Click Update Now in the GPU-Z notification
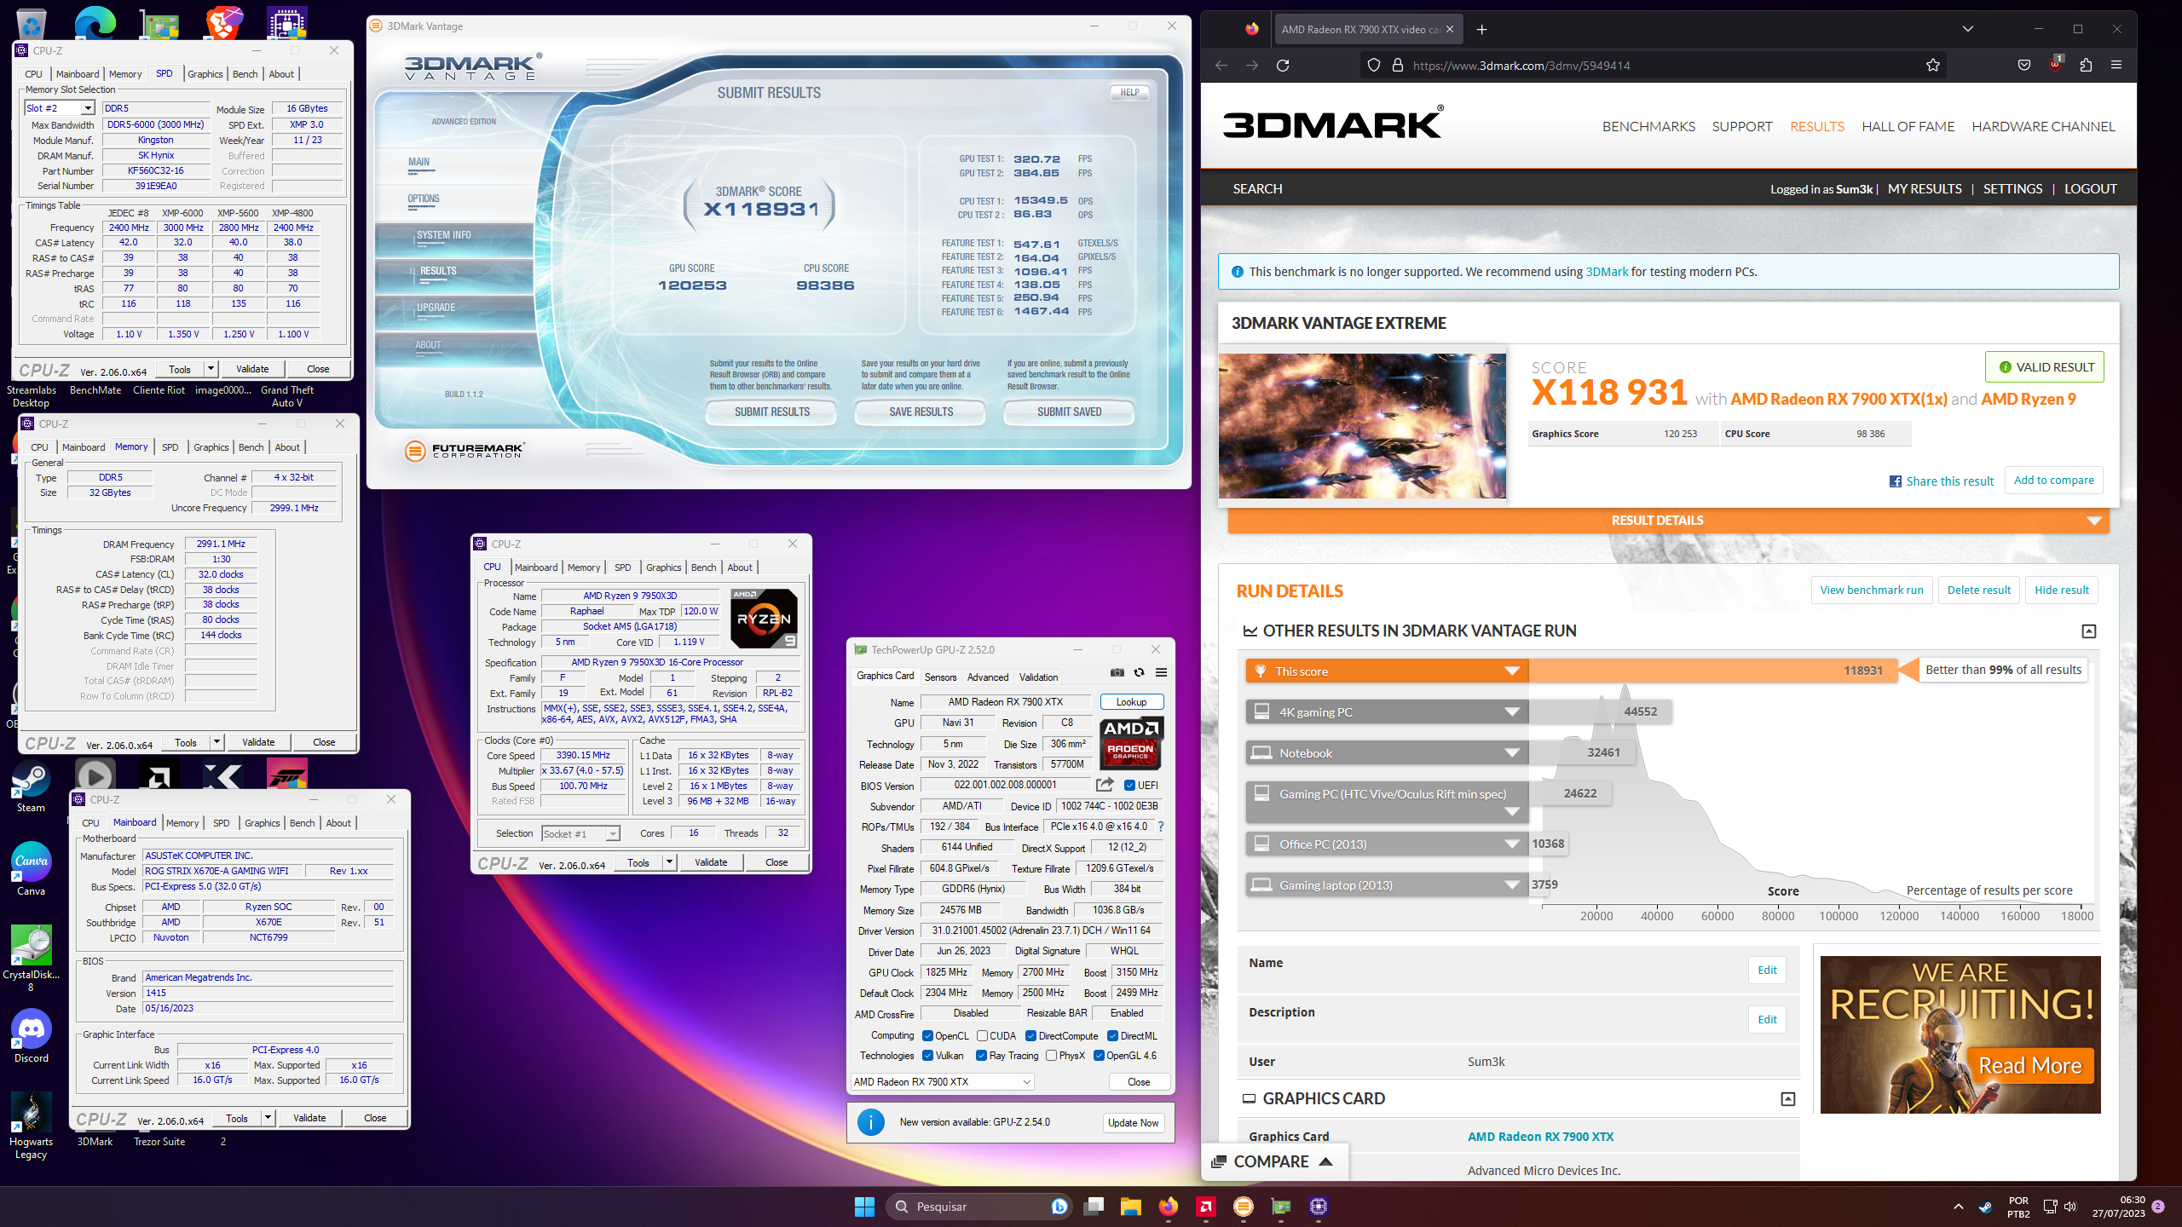Image resolution: width=2182 pixels, height=1227 pixels. (1133, 1123)
